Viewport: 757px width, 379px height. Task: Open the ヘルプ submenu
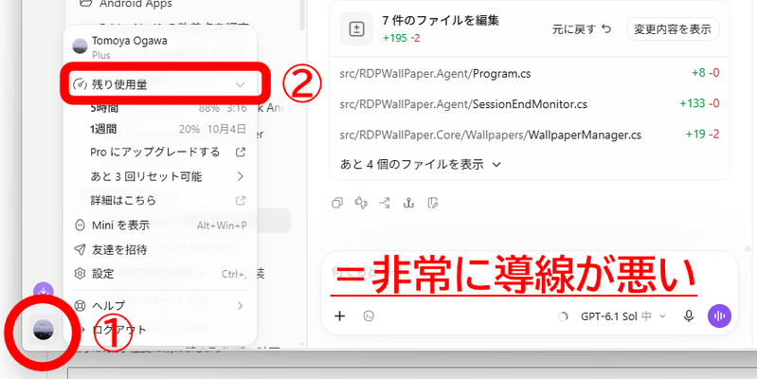[x=160, y=305]
